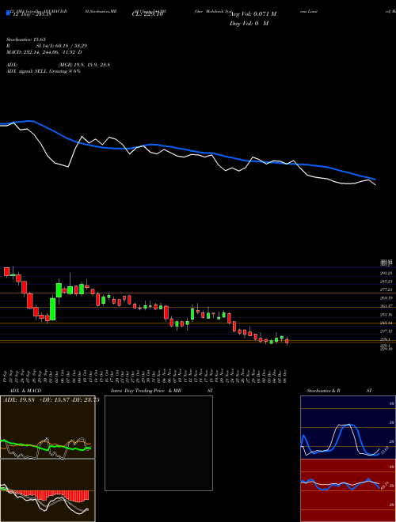Image resolution: width=396 pixels, height=522 pixels.
Task: Click the 277.21 price axis label
Action: 387,290
